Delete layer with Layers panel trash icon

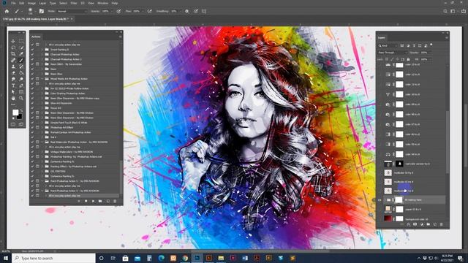442,224
